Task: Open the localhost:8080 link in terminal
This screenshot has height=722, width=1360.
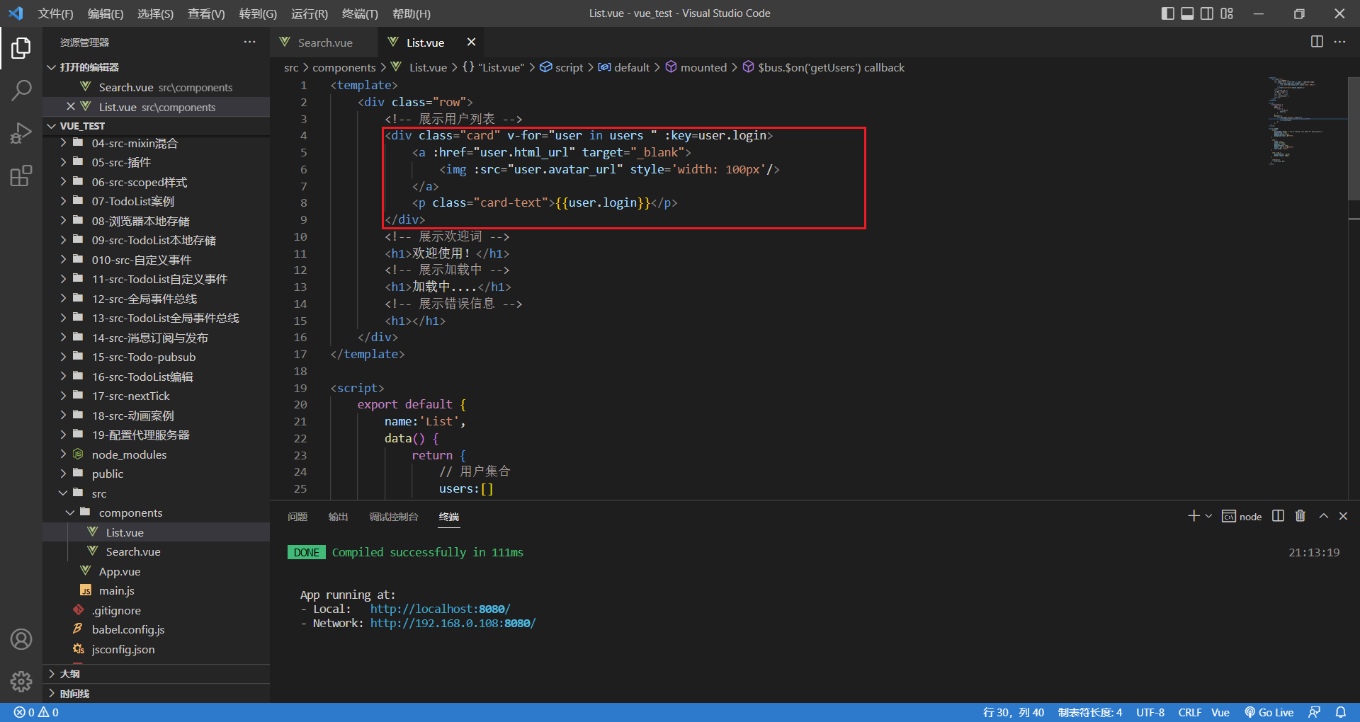Action: (440, 609)
